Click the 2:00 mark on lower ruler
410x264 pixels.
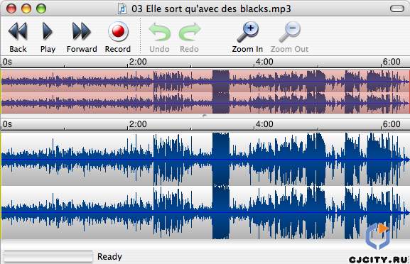(138, 124)
